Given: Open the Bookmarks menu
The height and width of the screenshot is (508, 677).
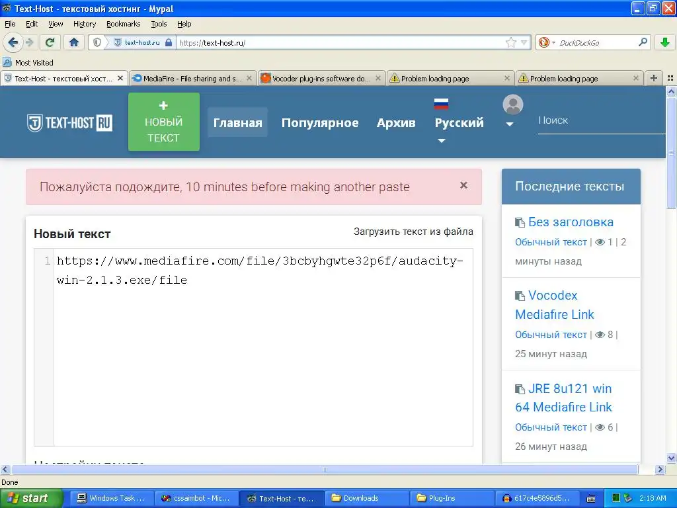Looking at the screenshot, I should (123, 24).
